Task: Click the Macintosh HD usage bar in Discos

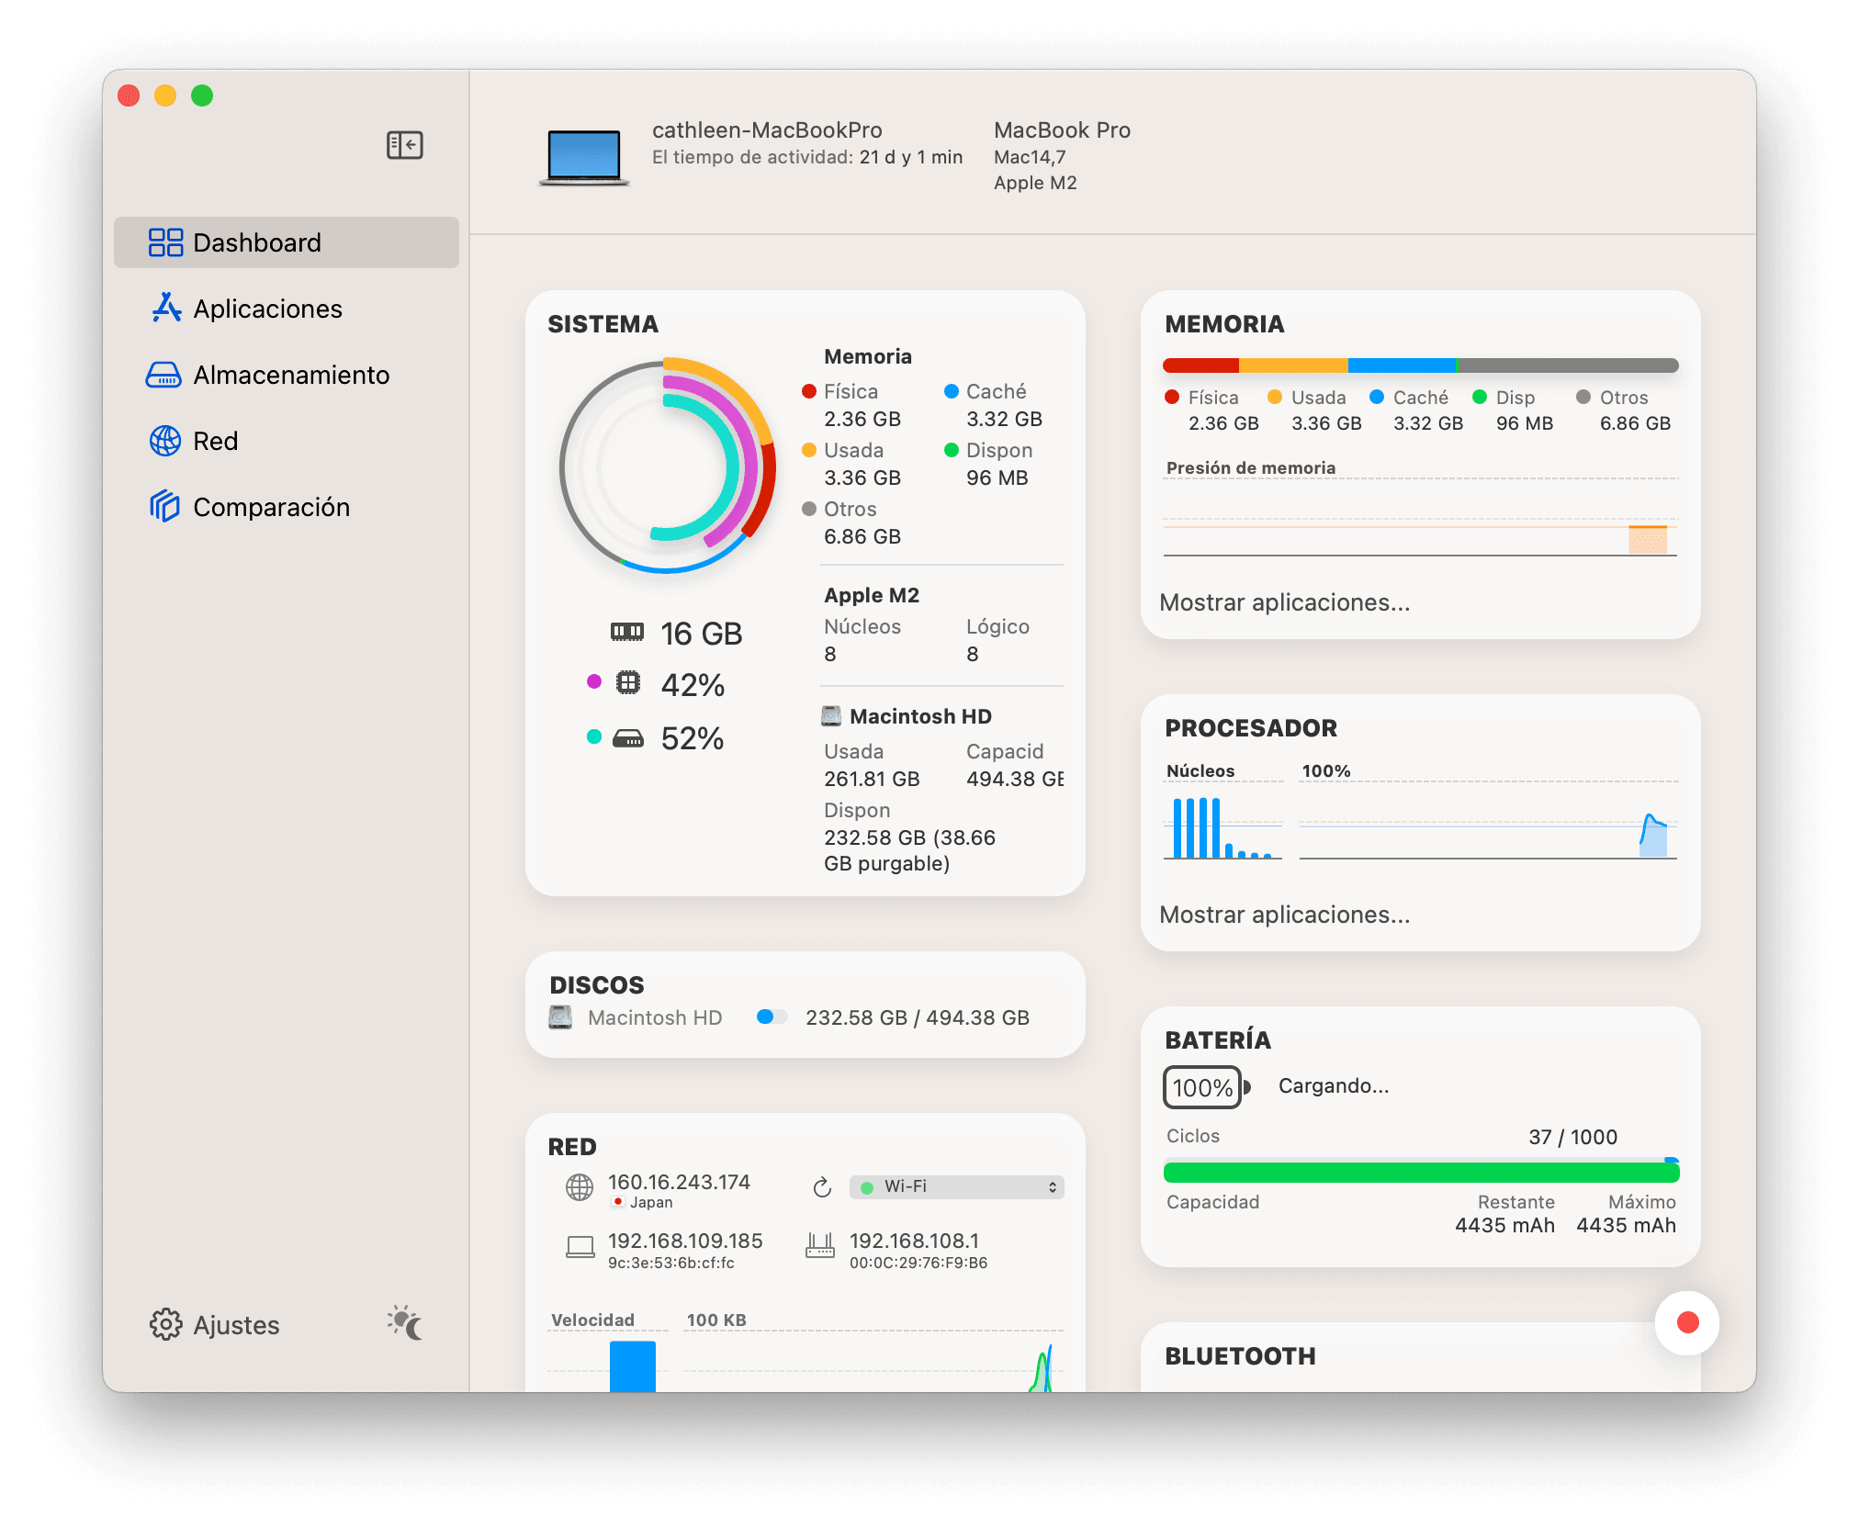Action: click(x=772, y=1017)
